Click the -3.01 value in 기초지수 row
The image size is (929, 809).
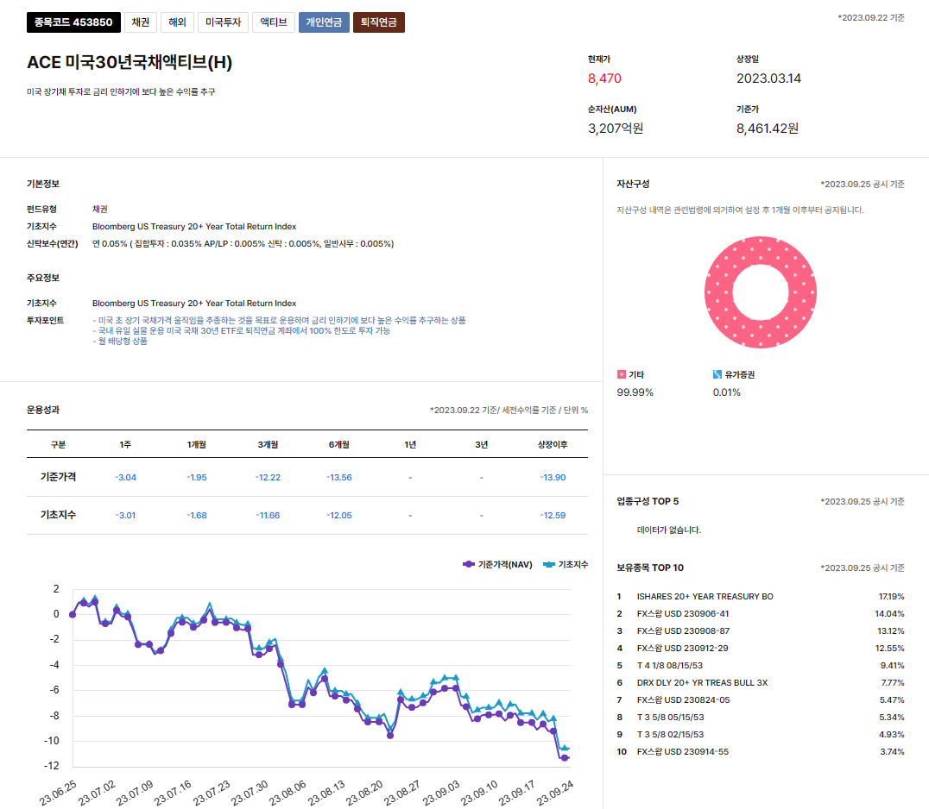tap(125, 516)
